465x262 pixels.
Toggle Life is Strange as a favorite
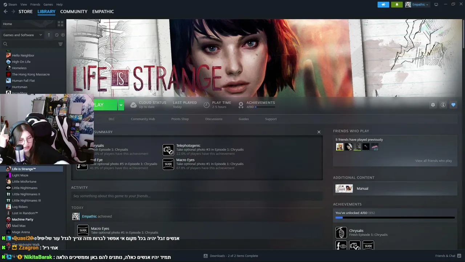tap(453, 105)
